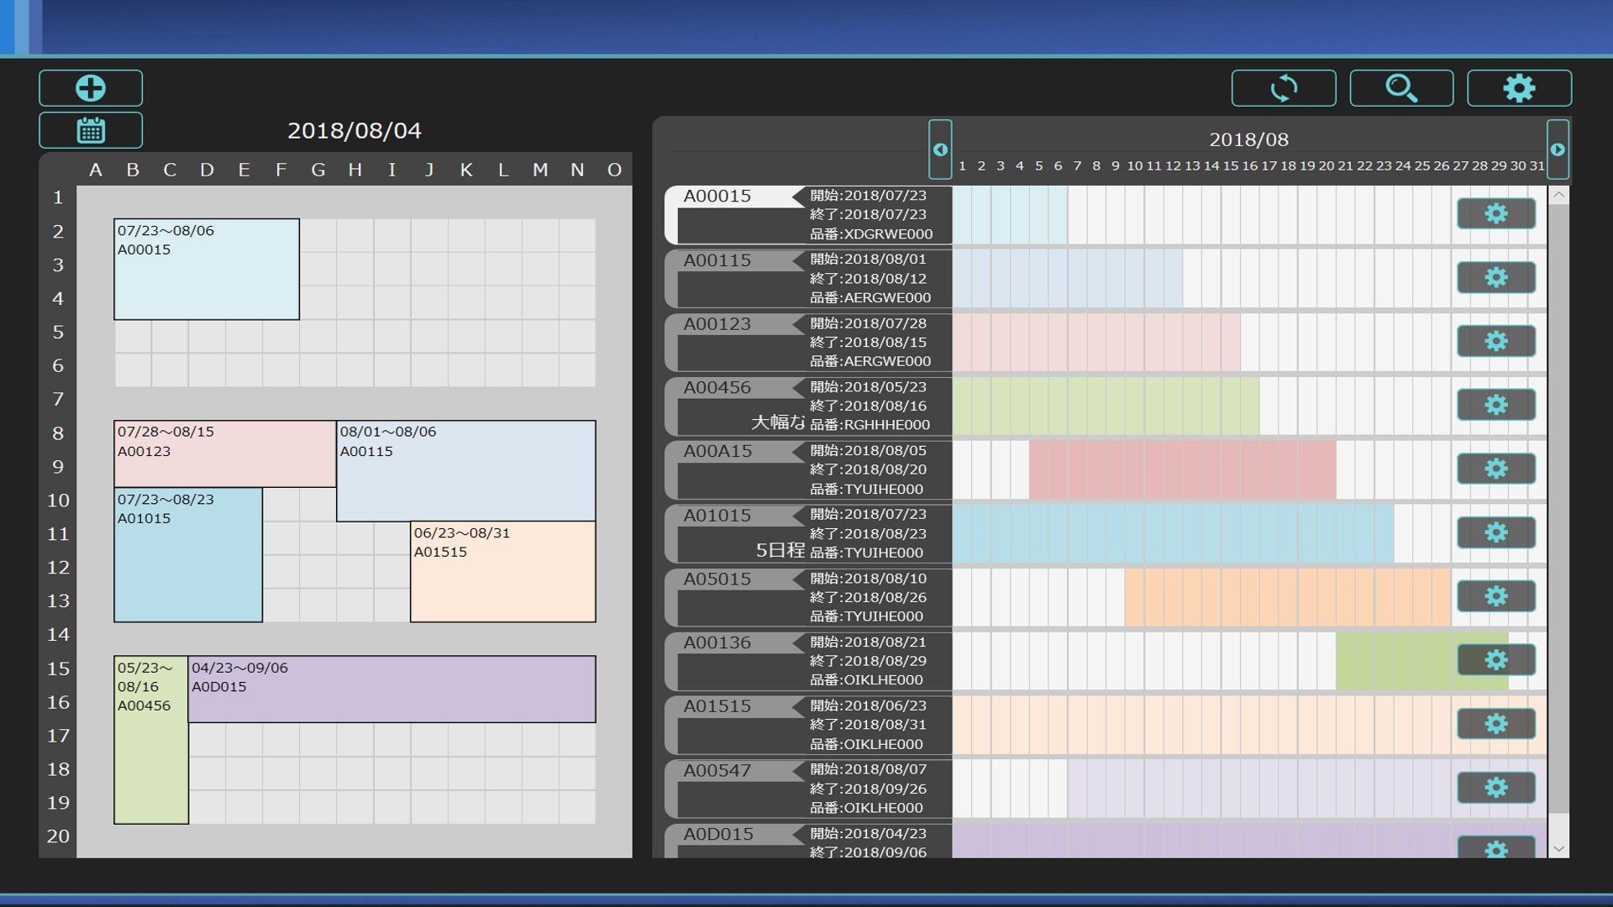Click the add new entry icon
The height and width of the screenshot is (907, 1613).
tap(90, 87)
